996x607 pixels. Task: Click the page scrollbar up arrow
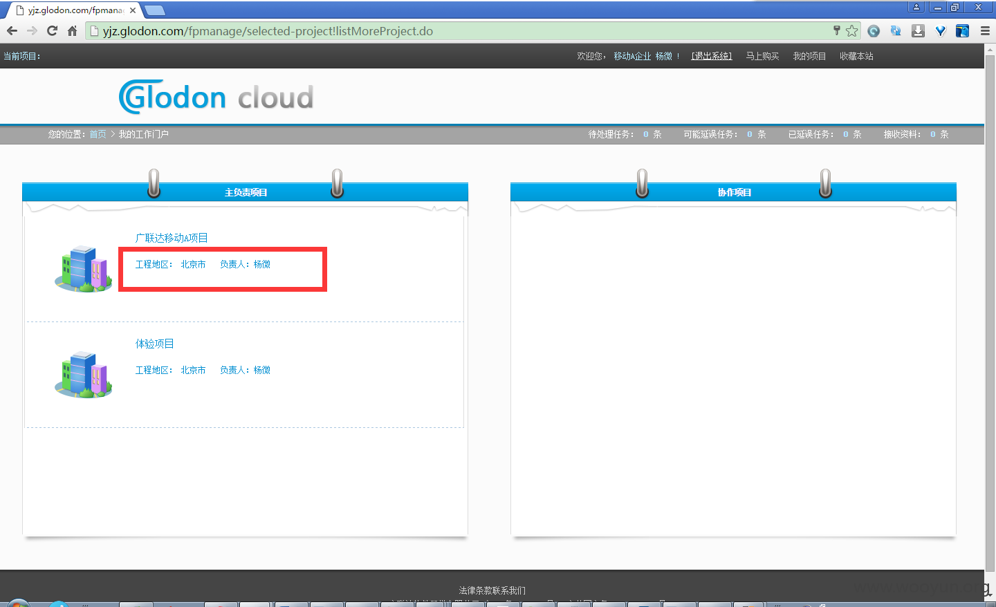point(990,49)
